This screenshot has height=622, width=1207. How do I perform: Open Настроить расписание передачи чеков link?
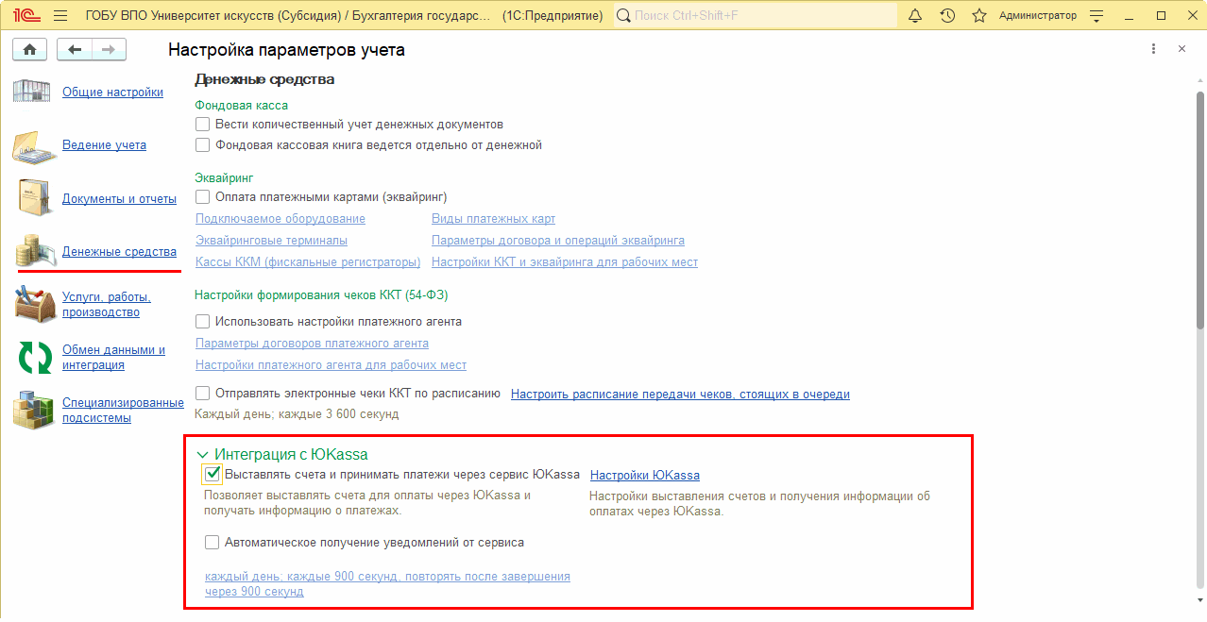pos(680,395)
